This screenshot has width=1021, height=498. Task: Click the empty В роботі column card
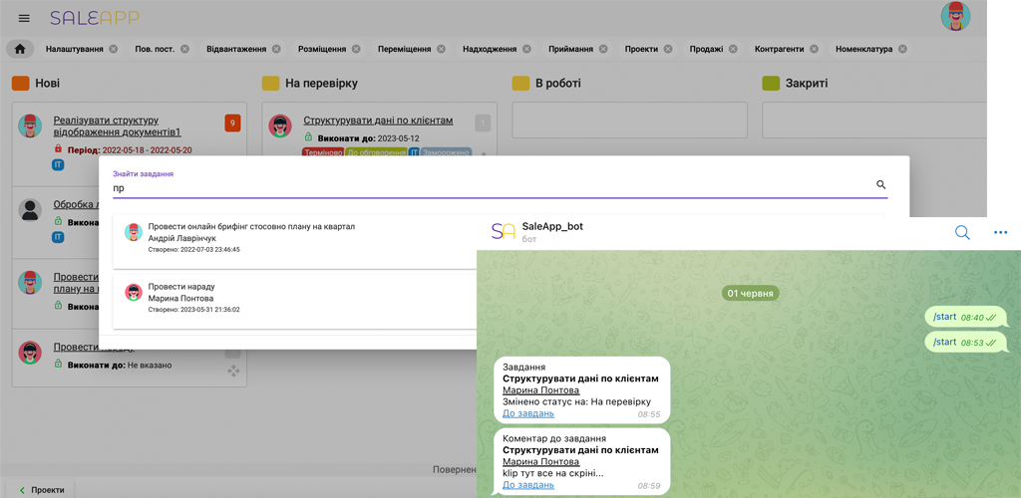(629, 120)
